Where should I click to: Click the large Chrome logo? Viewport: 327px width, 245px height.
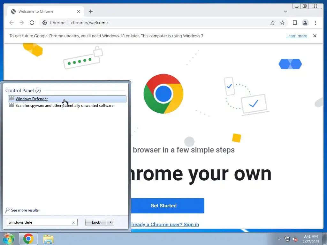tap(163, 94)
